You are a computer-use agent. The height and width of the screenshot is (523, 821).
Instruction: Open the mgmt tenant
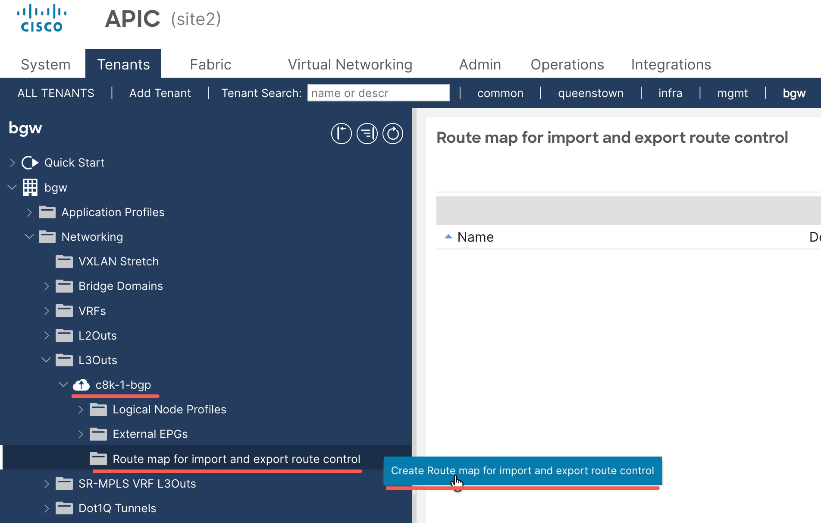click(733, 93)
